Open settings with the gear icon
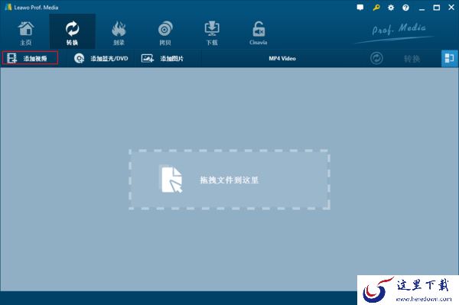459x305 pixels. tap(391, 8)
